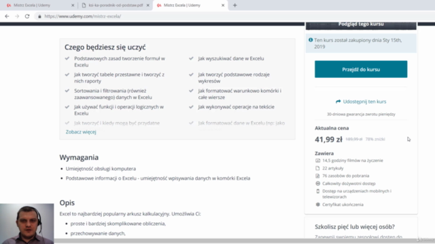Click the presenter webcam video overlay
The width and height of the screenshot is (435, 244).
coord(27,224)
